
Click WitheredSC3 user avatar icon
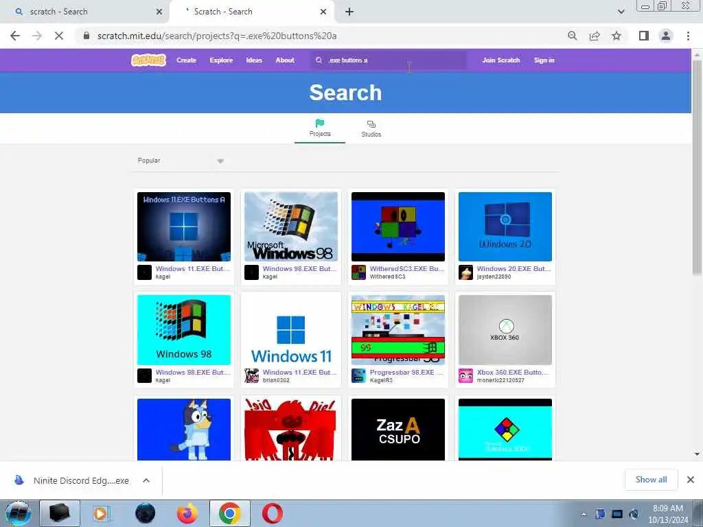358,272
